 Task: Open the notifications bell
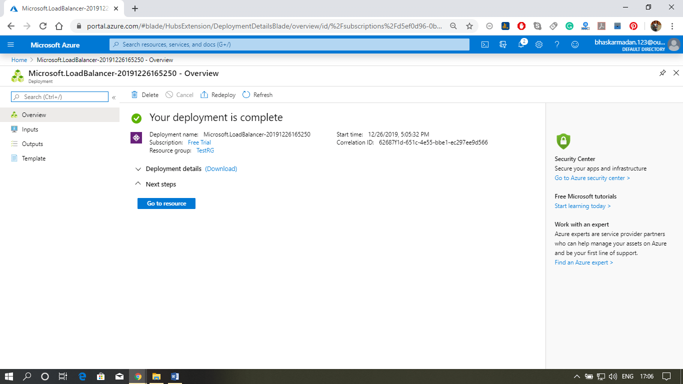[521, 44]
